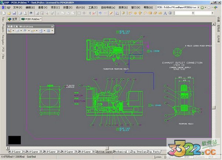Select the PCB1.PcbDoc document tab

(x=31, y=19)
